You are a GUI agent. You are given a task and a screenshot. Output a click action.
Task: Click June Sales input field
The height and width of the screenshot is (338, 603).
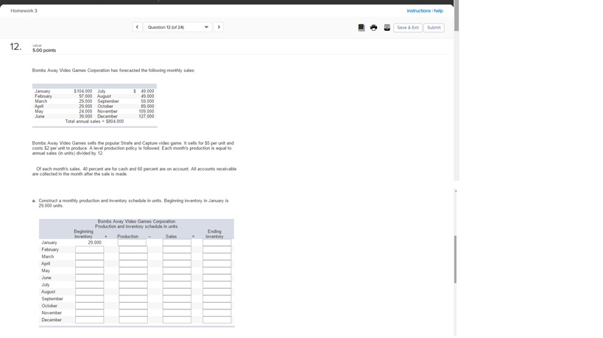177,278
